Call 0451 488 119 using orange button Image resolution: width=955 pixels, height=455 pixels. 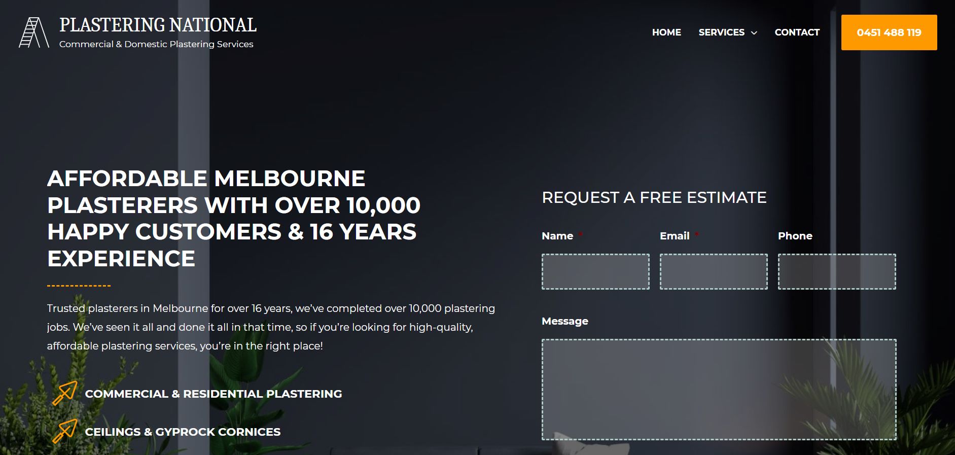pos(889,32)
